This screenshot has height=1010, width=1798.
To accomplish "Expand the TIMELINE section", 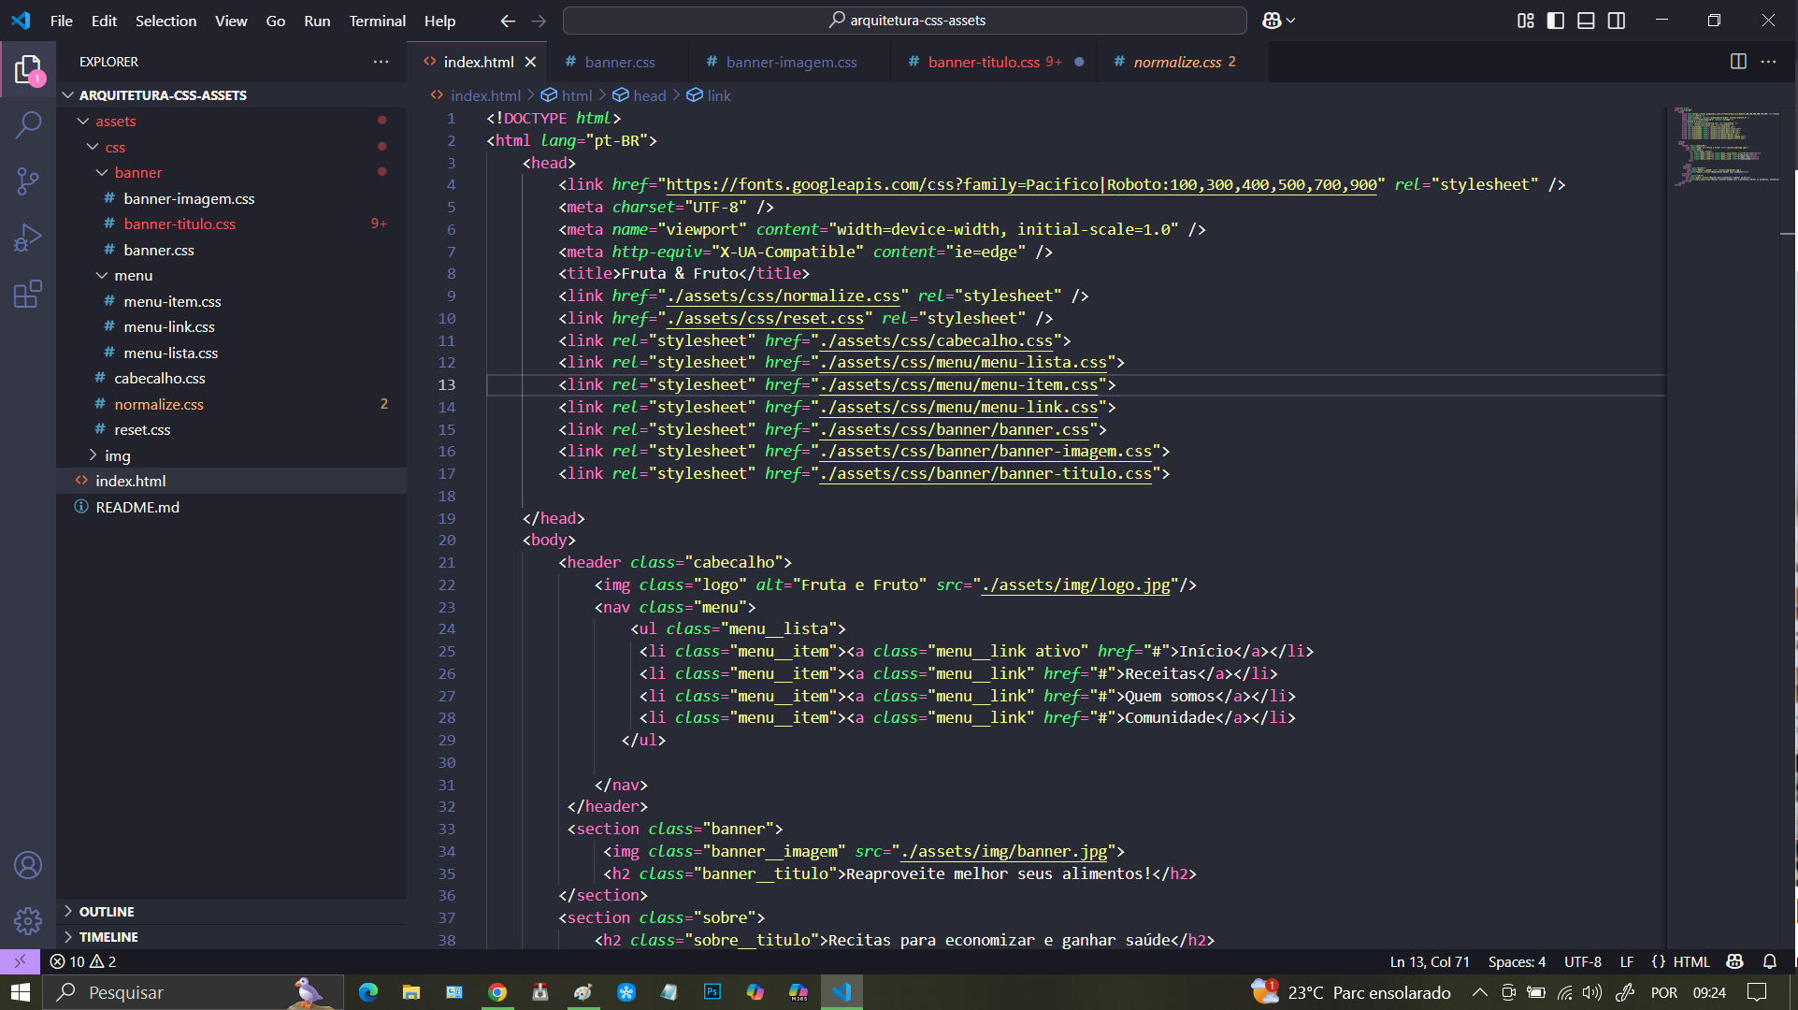I will 231,937.
